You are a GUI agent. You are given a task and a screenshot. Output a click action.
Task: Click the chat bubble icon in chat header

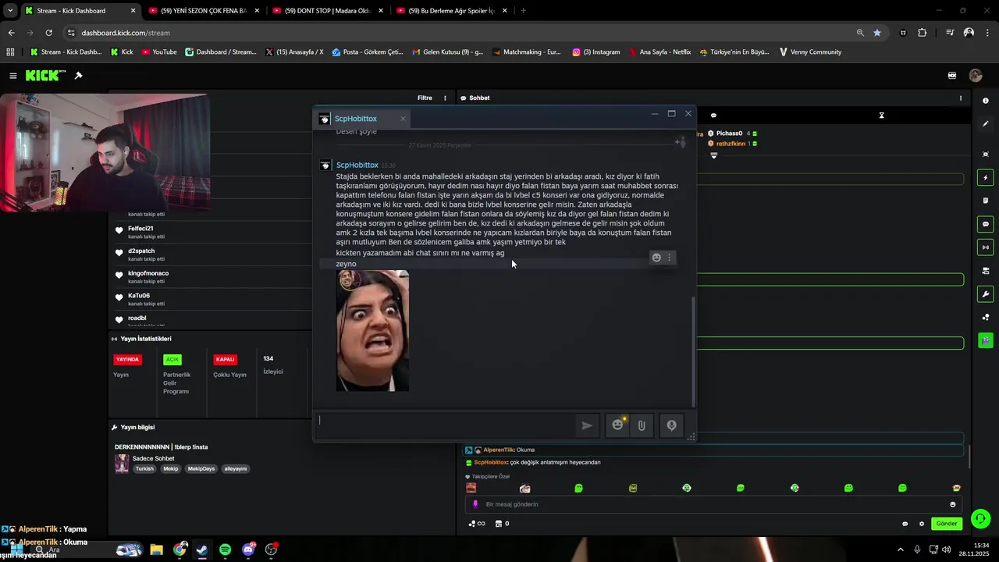[713, 116]
